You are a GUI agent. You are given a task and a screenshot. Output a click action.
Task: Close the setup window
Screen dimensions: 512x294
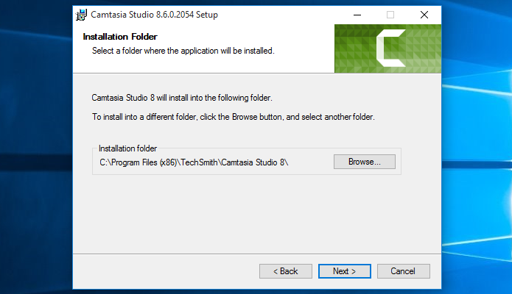(424, 15)
